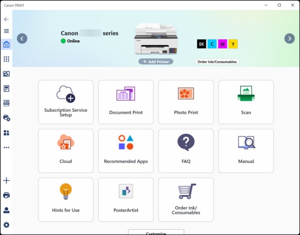
Task: Show previous printer with left arrow
Action: pos(22,38)
